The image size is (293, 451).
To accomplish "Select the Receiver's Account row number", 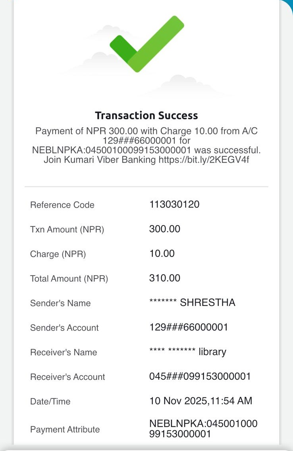I will [200, 376].
